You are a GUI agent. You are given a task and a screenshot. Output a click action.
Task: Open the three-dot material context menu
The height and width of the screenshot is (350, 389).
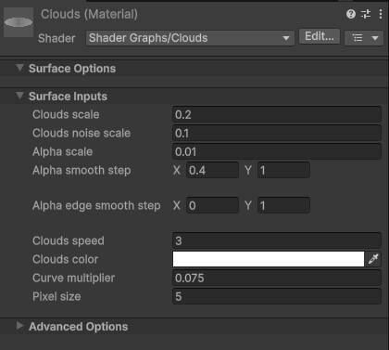[x=381, y=14]
